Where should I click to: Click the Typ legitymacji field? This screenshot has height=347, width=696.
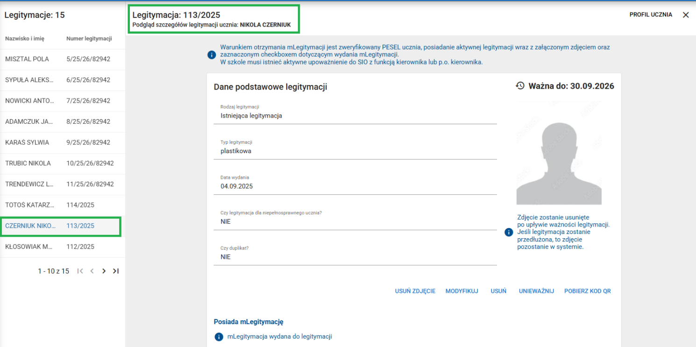coord(355,151)
